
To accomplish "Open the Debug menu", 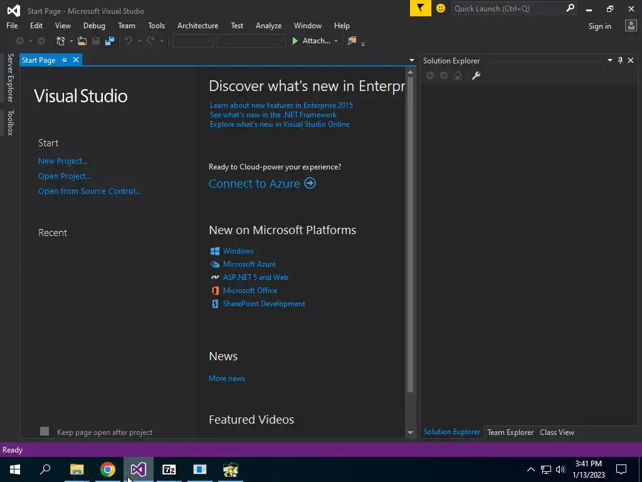I will click(x=94, y=25).
